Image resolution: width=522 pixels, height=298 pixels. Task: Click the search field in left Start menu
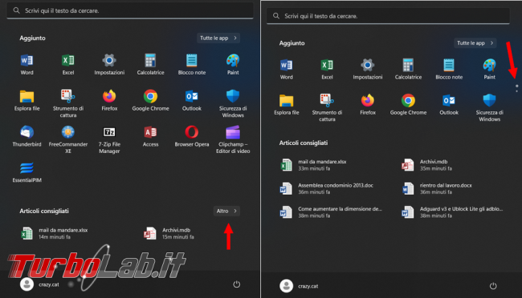pyautogui.click(x=130, y=10)
